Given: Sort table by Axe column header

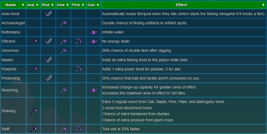Looking at the screenshot, I should [33, 5].
